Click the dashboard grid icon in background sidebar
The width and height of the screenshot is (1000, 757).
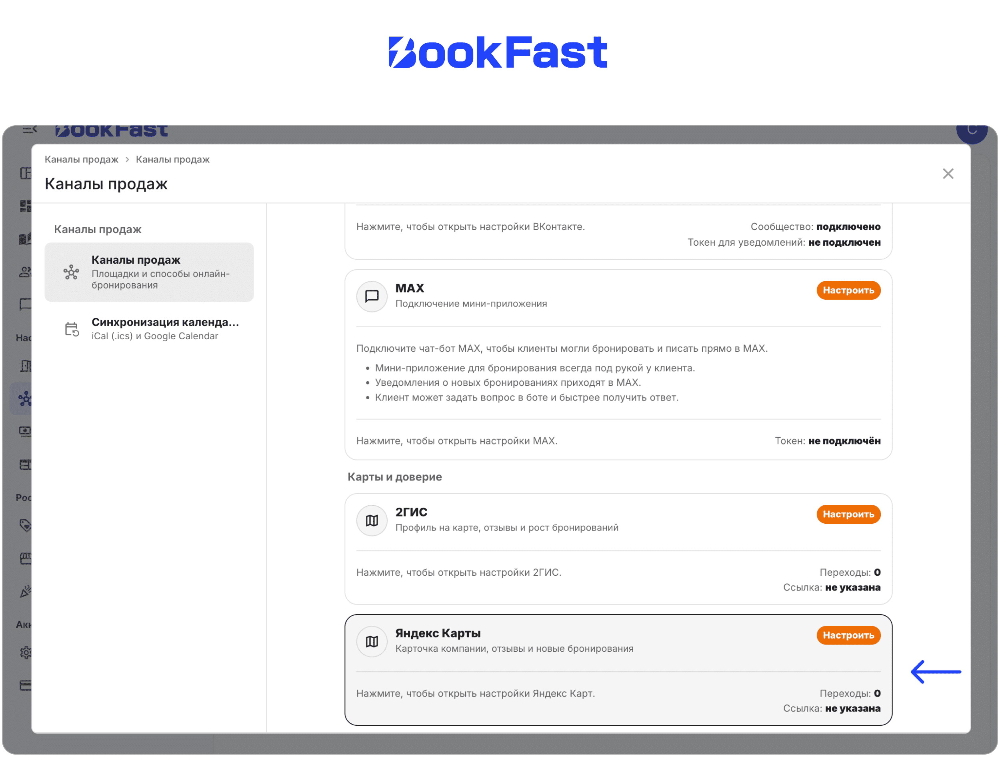[26, 206]
